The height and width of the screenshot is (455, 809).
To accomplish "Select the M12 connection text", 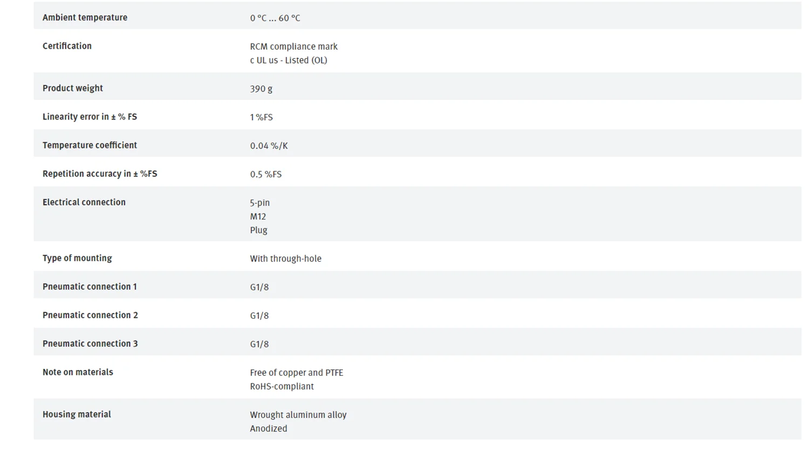I will 258,216.
